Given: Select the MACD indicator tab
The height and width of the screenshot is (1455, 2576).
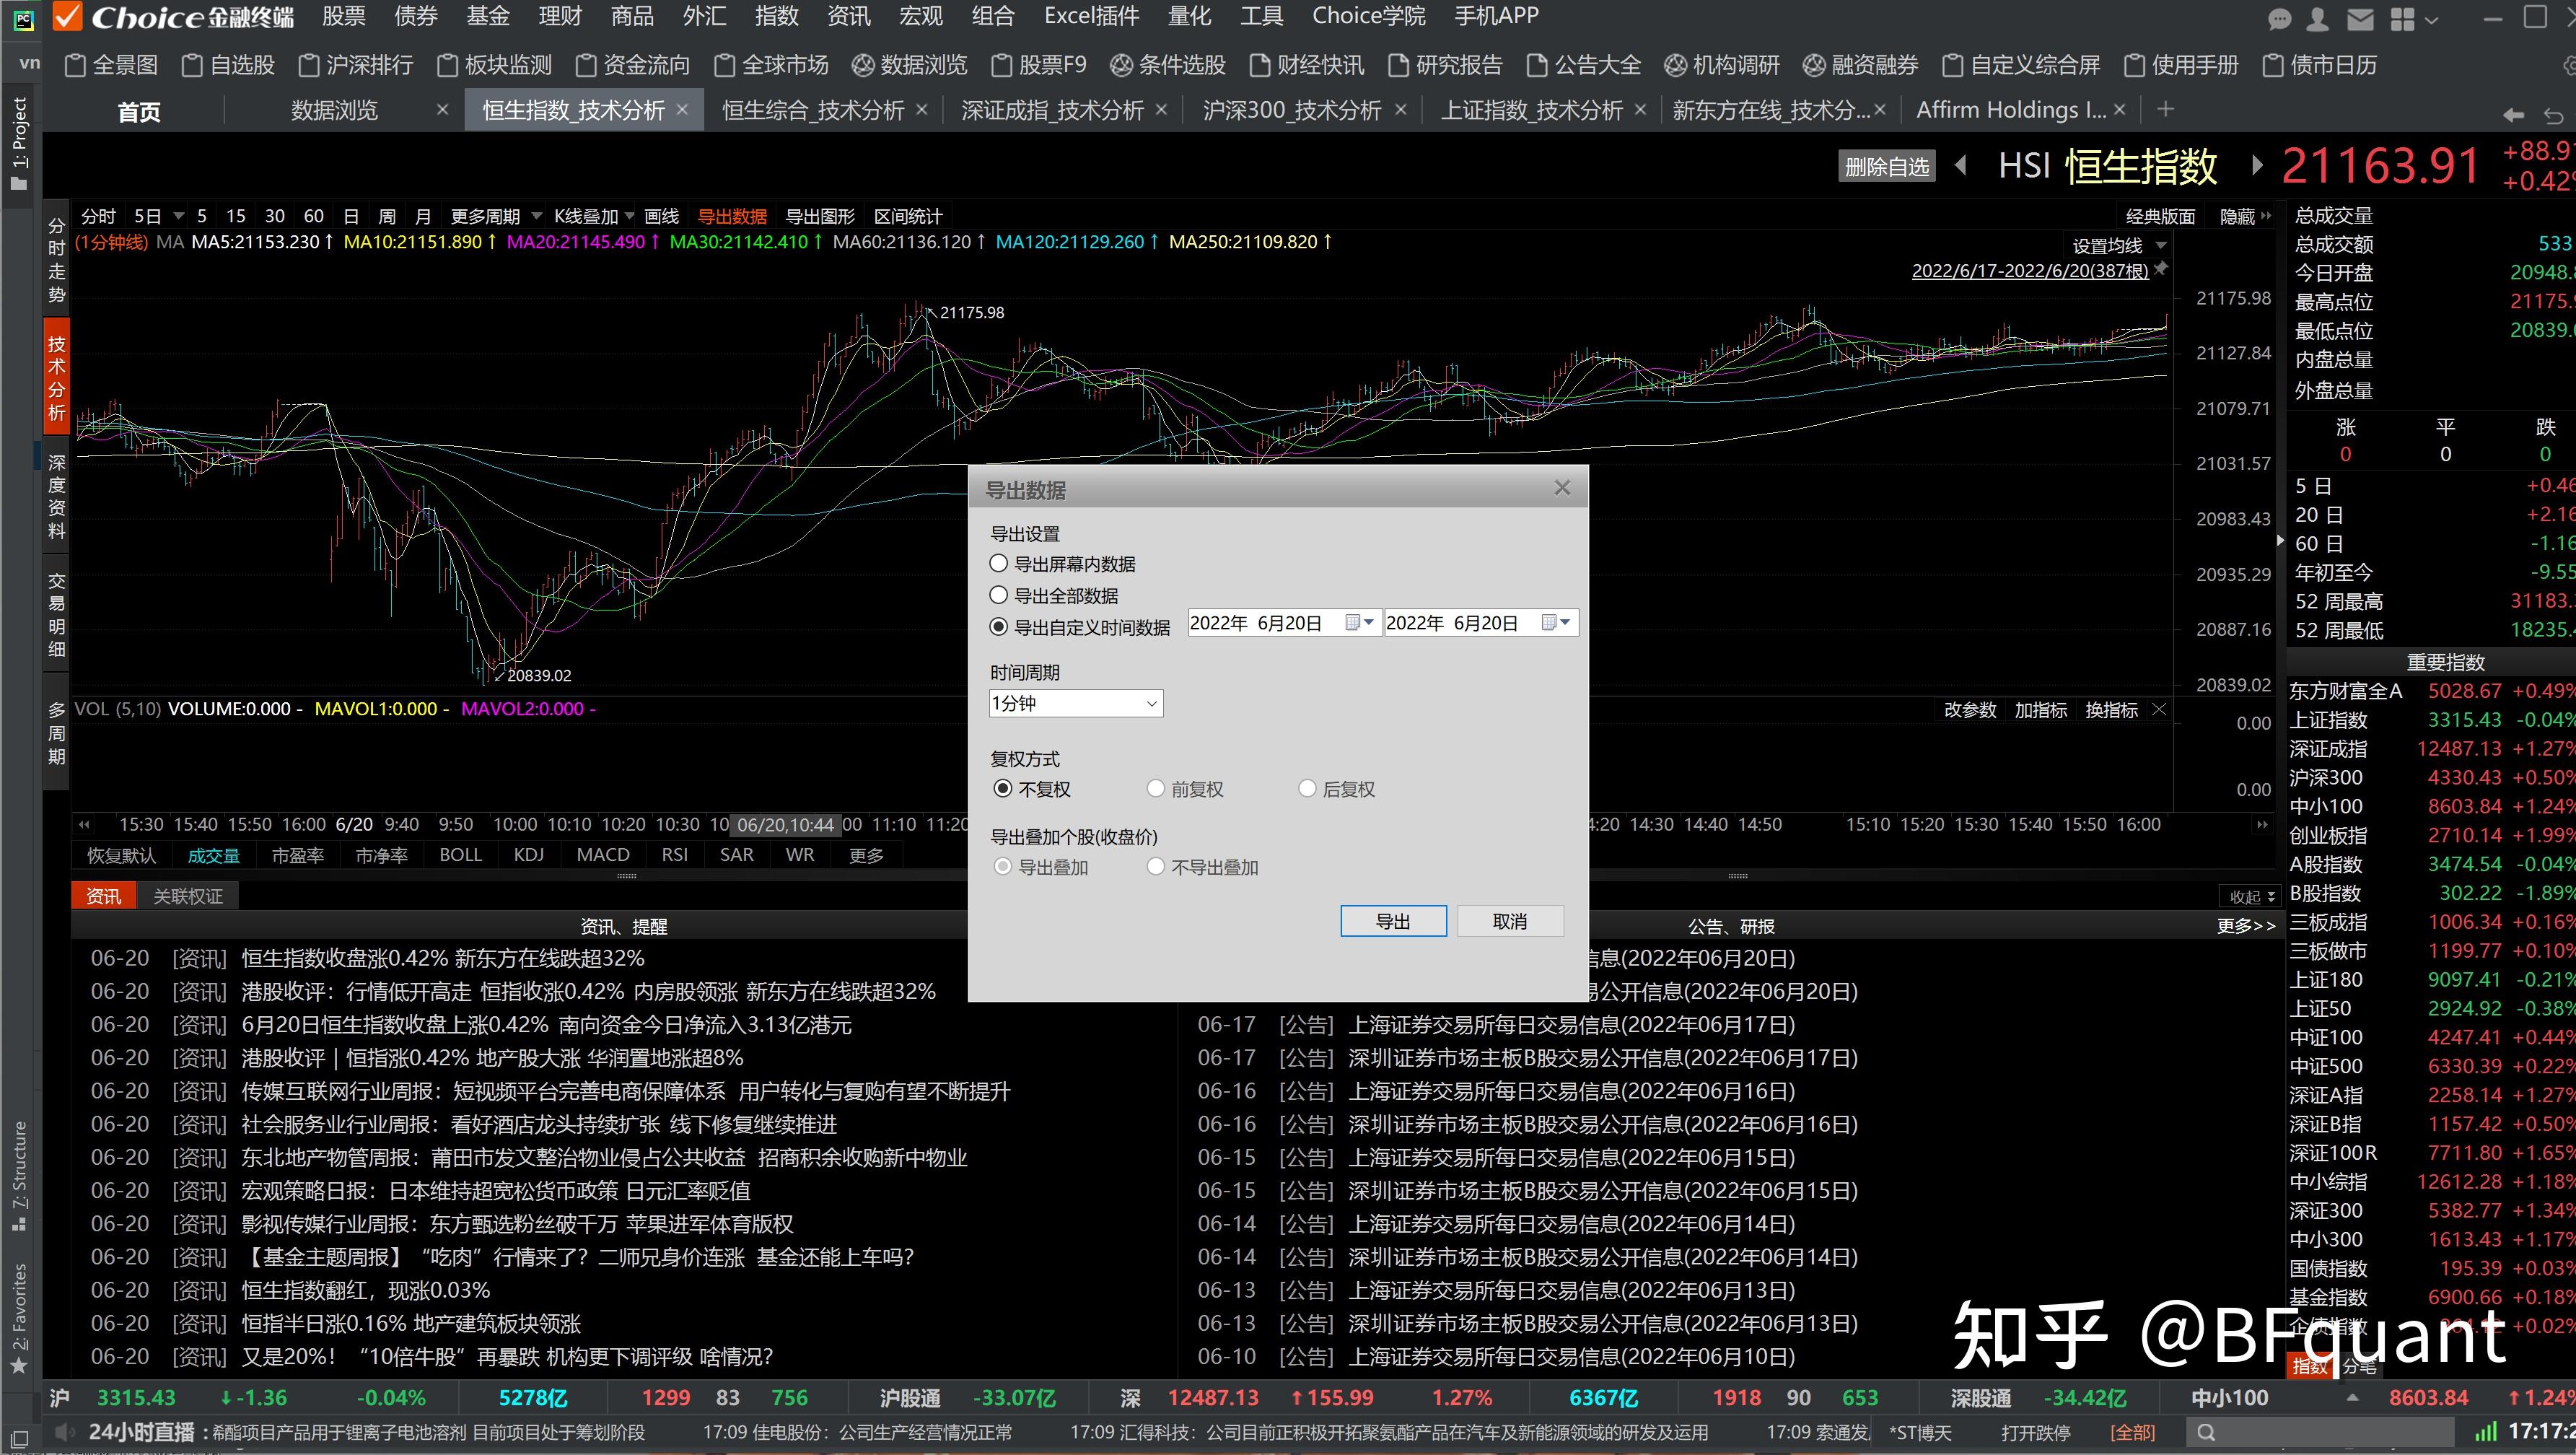Looking at the screenshot, I should click(x=603, y=855).
